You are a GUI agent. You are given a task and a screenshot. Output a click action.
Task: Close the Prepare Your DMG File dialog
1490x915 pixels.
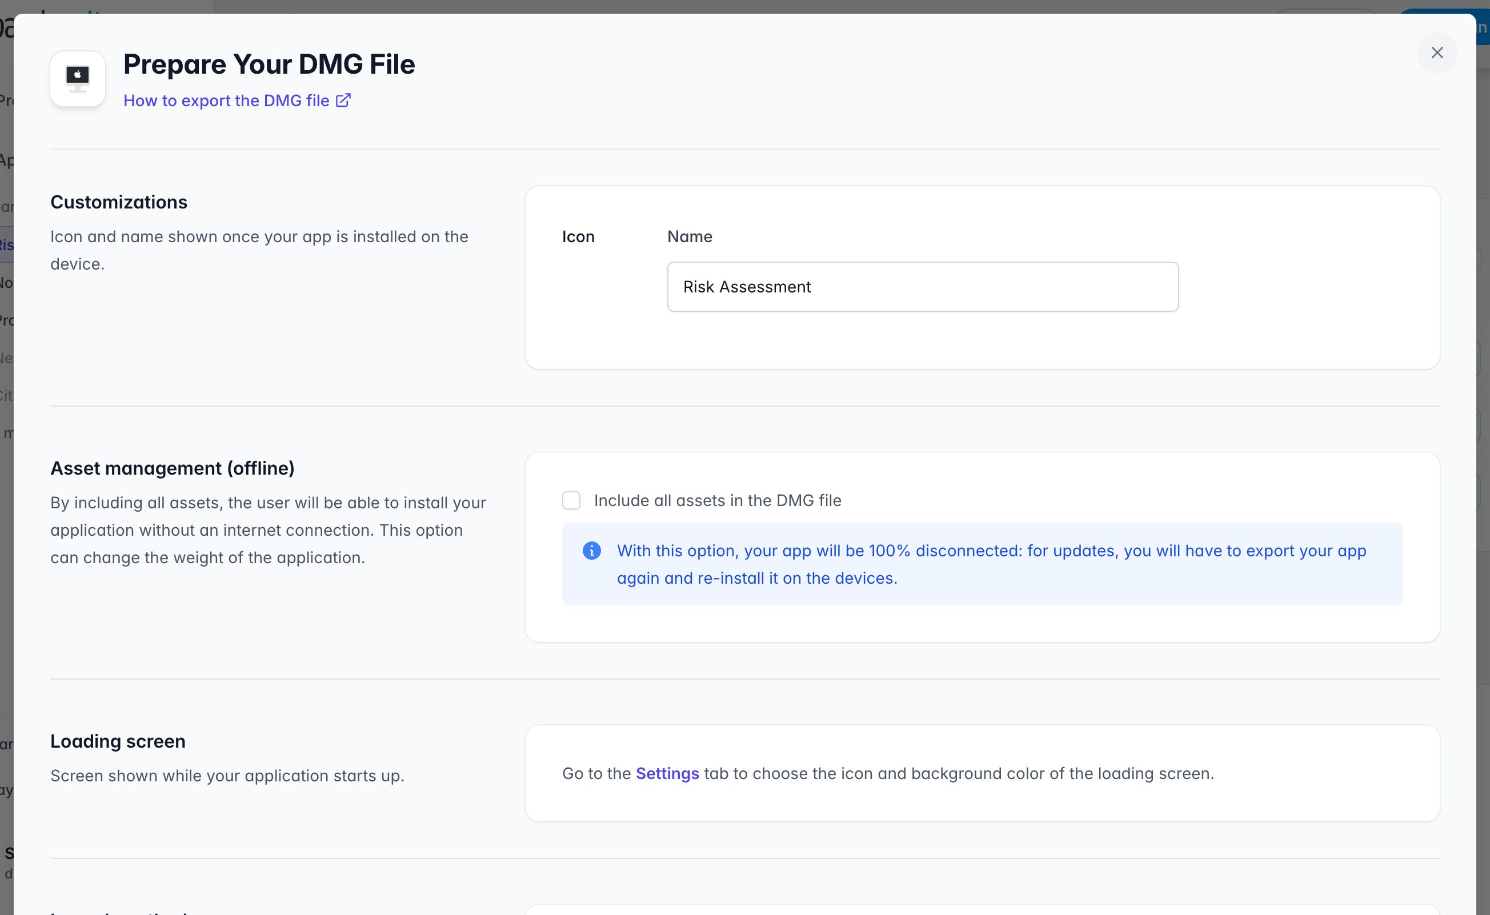(x=1437, y=53)
